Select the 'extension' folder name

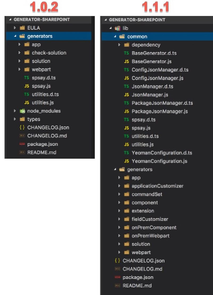(x=143, y=211)
